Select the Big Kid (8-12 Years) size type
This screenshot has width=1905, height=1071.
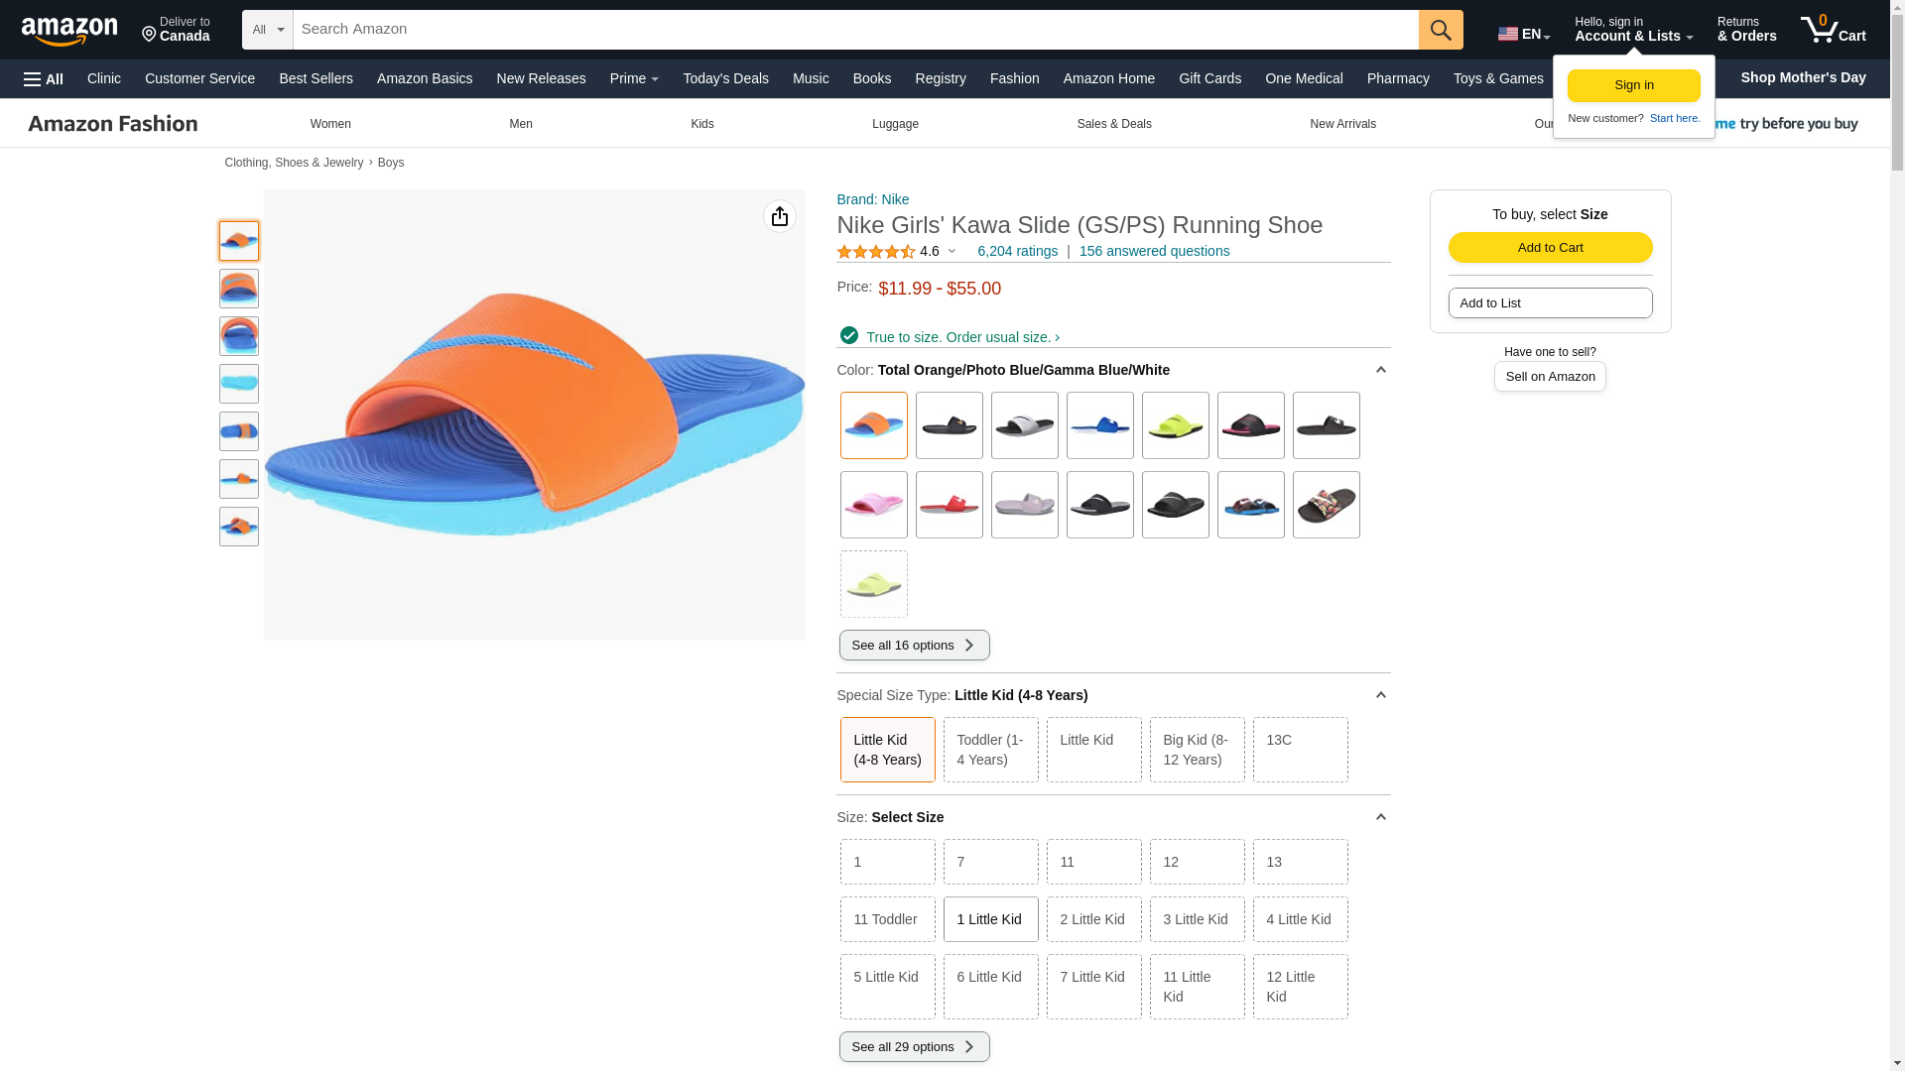[x=1196, y=750]
